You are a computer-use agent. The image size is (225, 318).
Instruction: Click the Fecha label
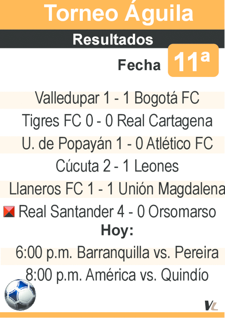coord(139,65)
